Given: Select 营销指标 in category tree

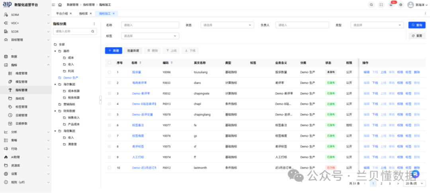Looking at the screenshot, I should [69, 104].
